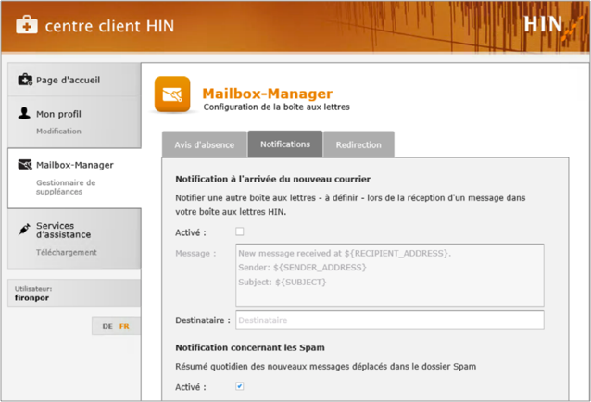Click heading Notification à l'arrivée du nouveau courrier
This screenshot has height=402, width=591.
point(273,179)
